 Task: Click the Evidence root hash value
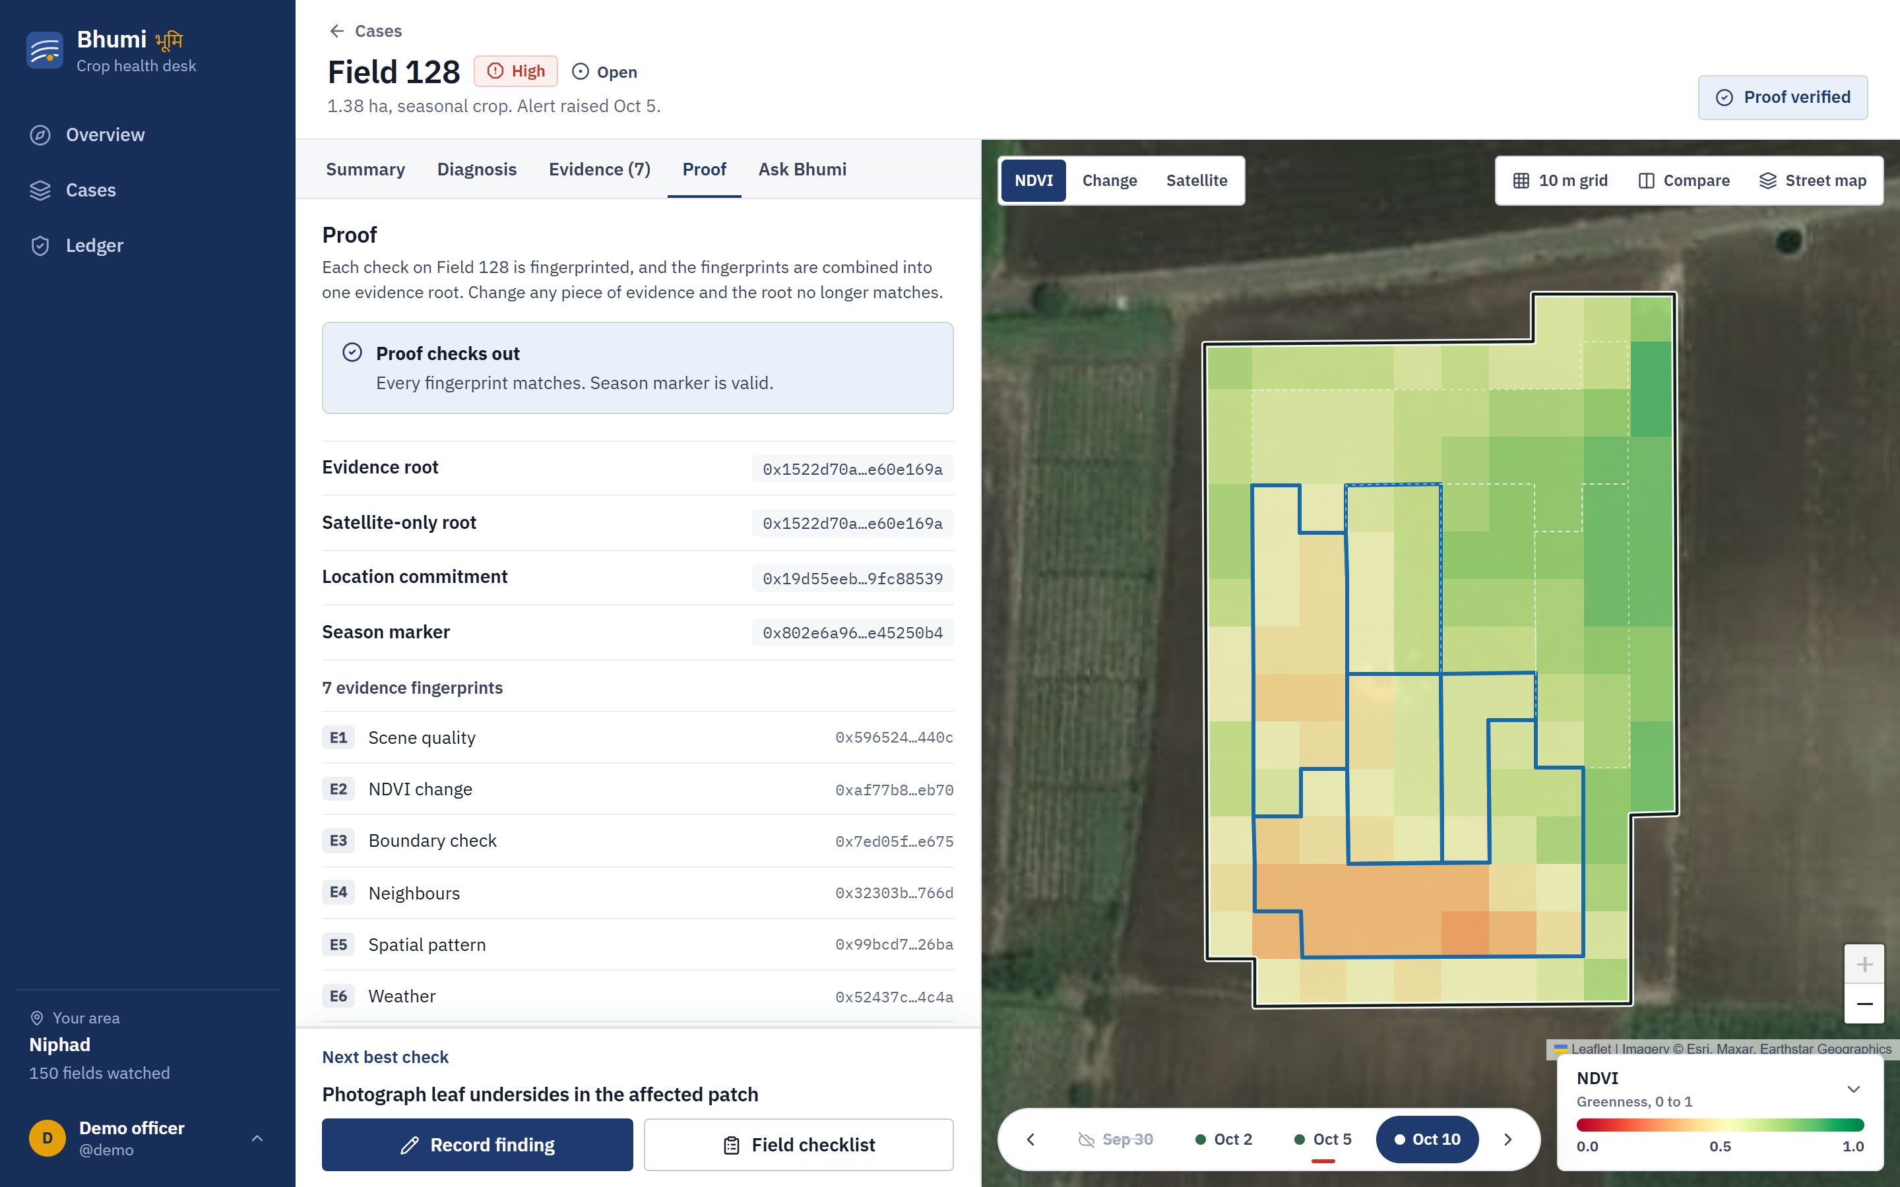tap(852, 469)
